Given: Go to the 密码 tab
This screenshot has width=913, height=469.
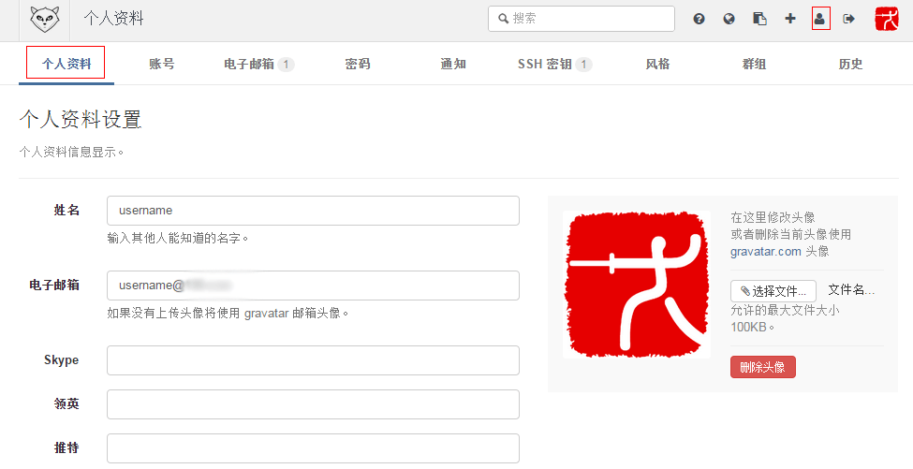Looking at the screenshot, I should tap(357, 65).
